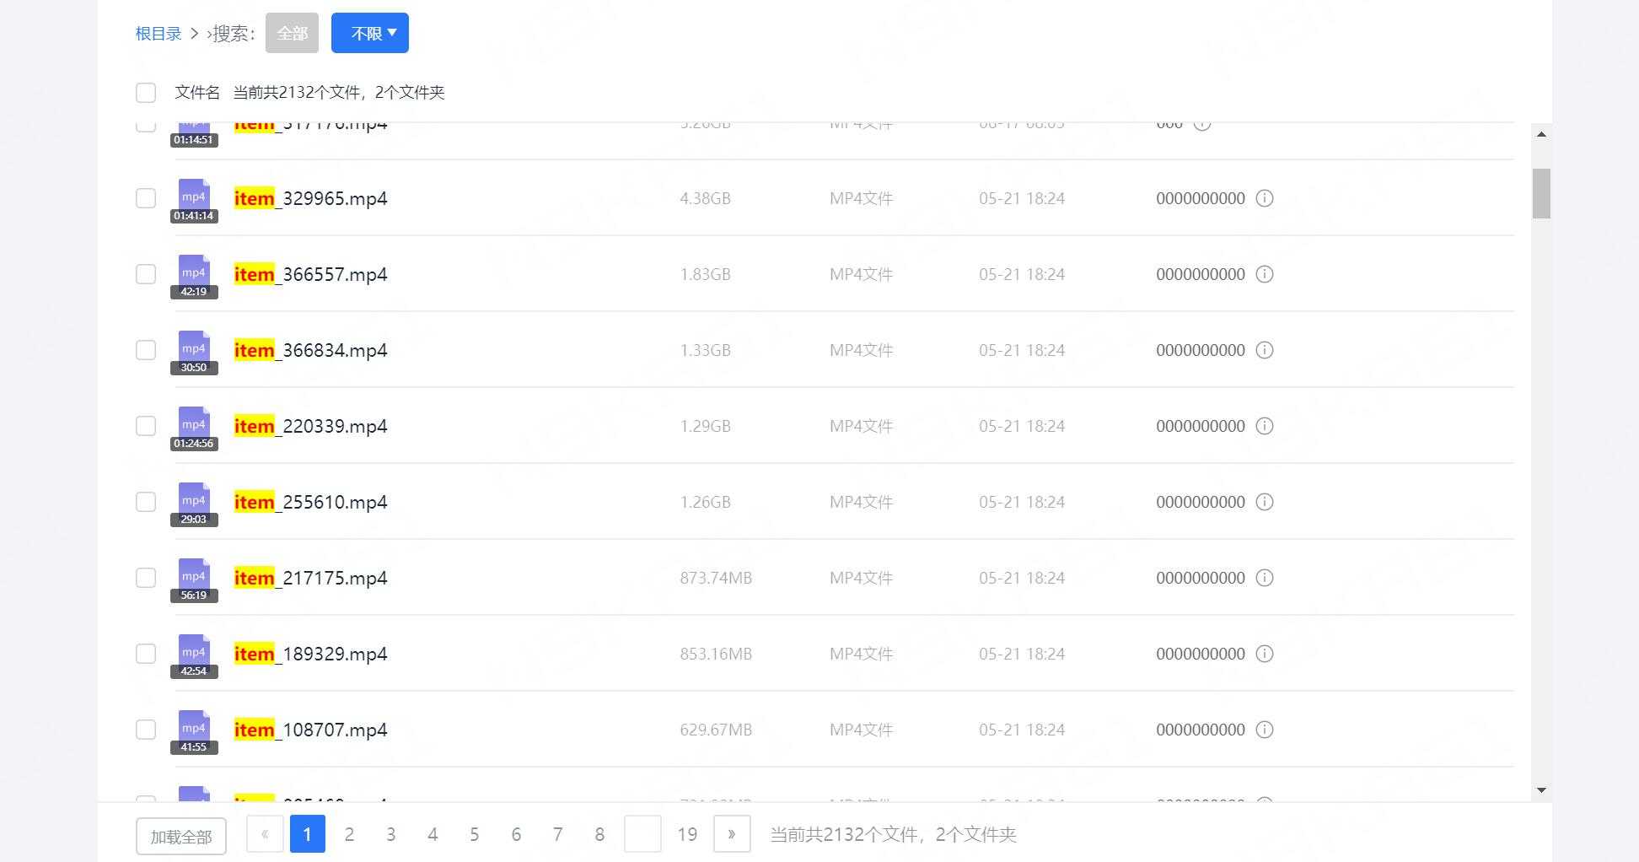The height and width of the screenshot is (862, 1639).
Task: Open the 根目录 breadcrumb link
Action: click(x=159, y=34)
